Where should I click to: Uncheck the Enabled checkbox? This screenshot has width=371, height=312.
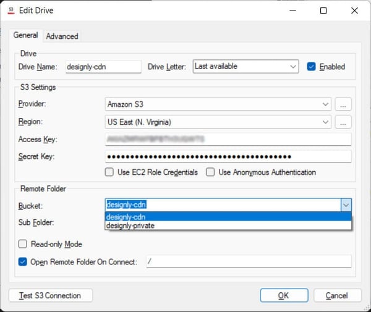[311, 67]
